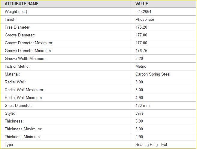Select the Weight (lbs.) label
This screenshot has width=197, height=149.
pos(16,12)
